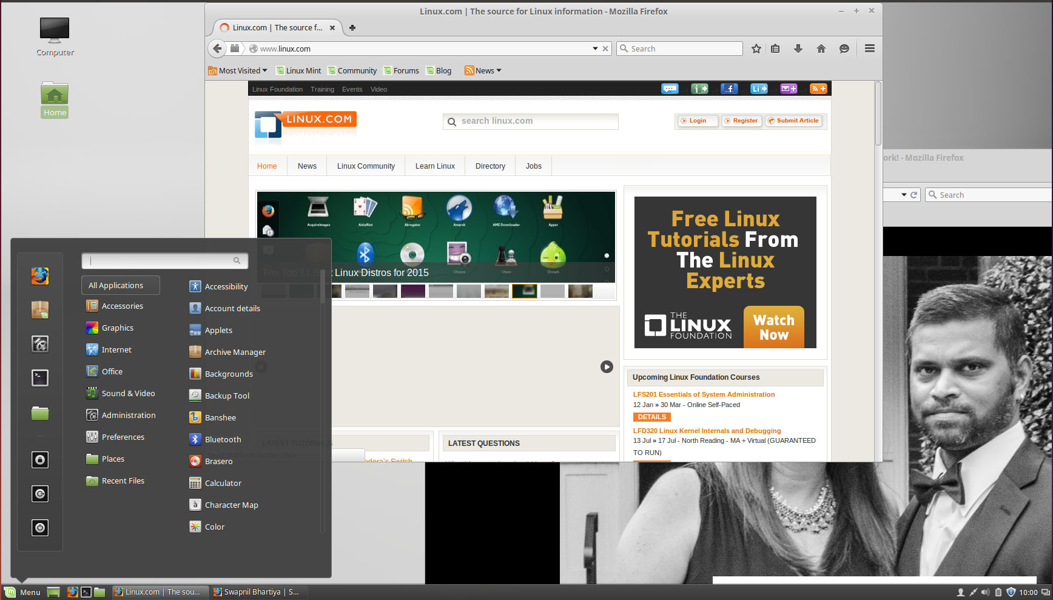The width and height of the screenshot is (1053, 600).
Task: Click the shutdown icon in menu sidebar
Action: [x=40, y=528]
